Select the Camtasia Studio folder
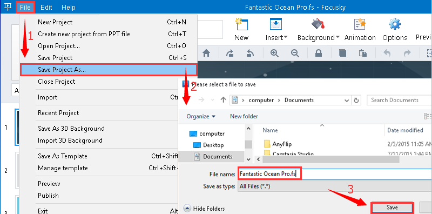 (289, 153)
